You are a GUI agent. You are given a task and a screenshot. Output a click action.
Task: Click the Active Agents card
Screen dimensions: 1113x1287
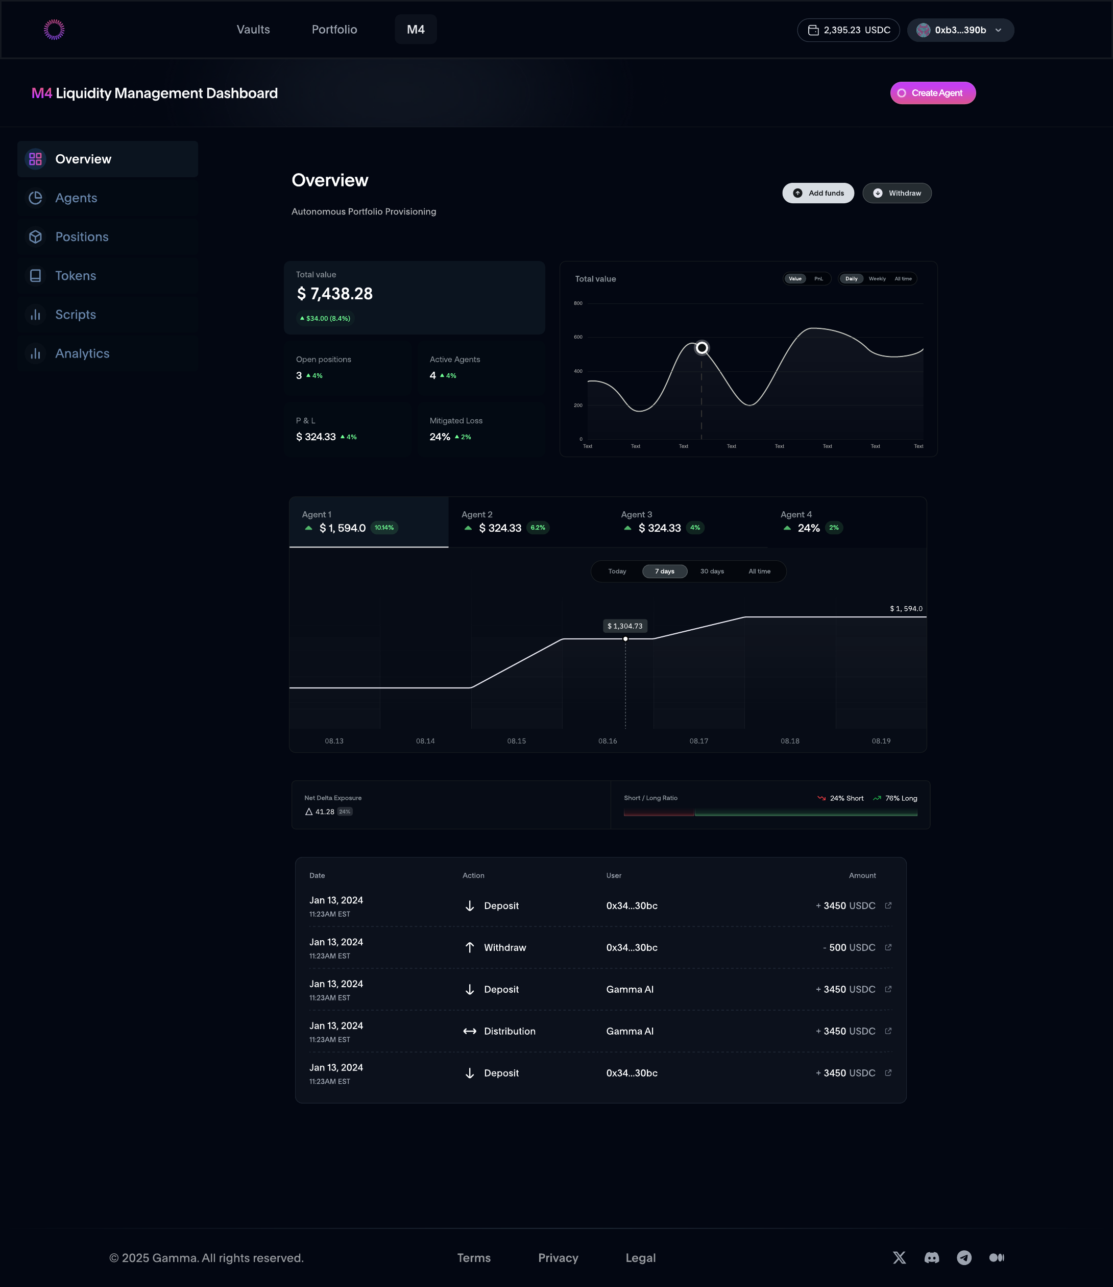pyautogui.click(x=481, y=368)
